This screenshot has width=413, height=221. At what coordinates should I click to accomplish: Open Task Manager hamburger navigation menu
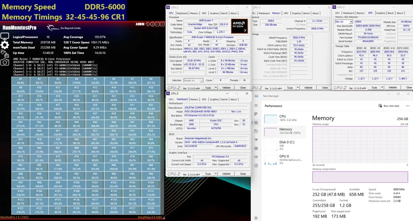point(256,105)
